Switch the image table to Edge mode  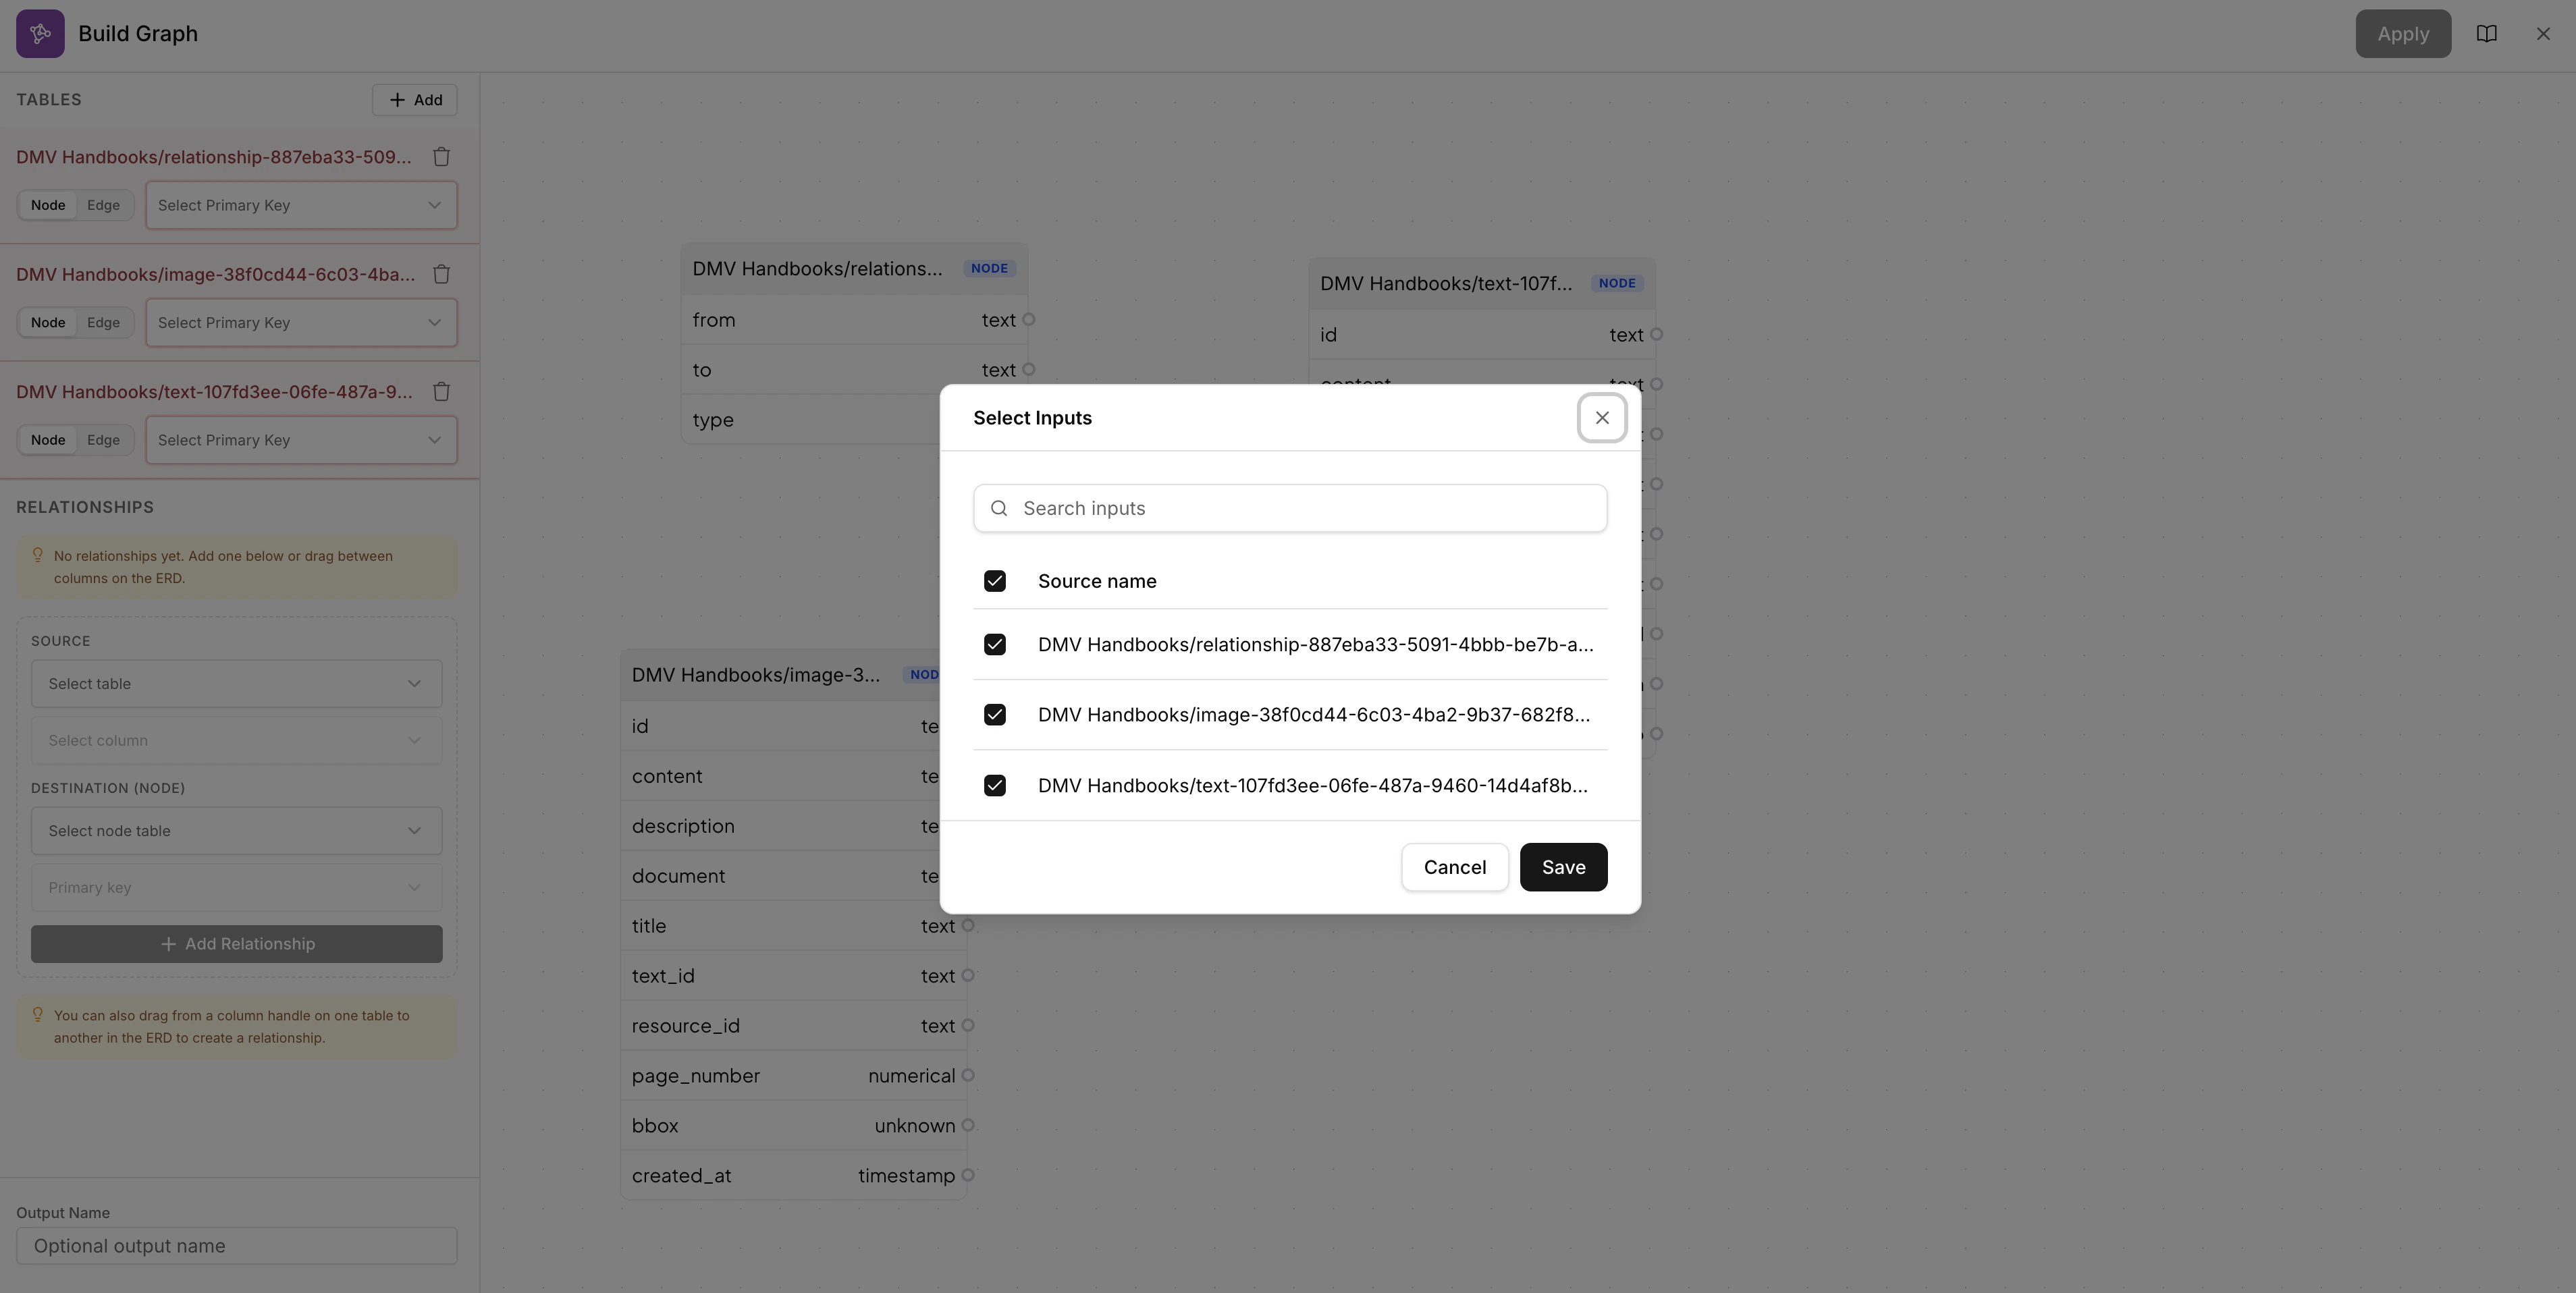tap(102, 322)
